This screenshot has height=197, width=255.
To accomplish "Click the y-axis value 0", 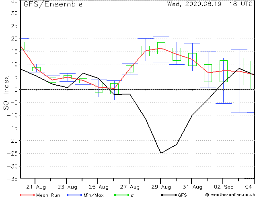I will pos(16,90).
